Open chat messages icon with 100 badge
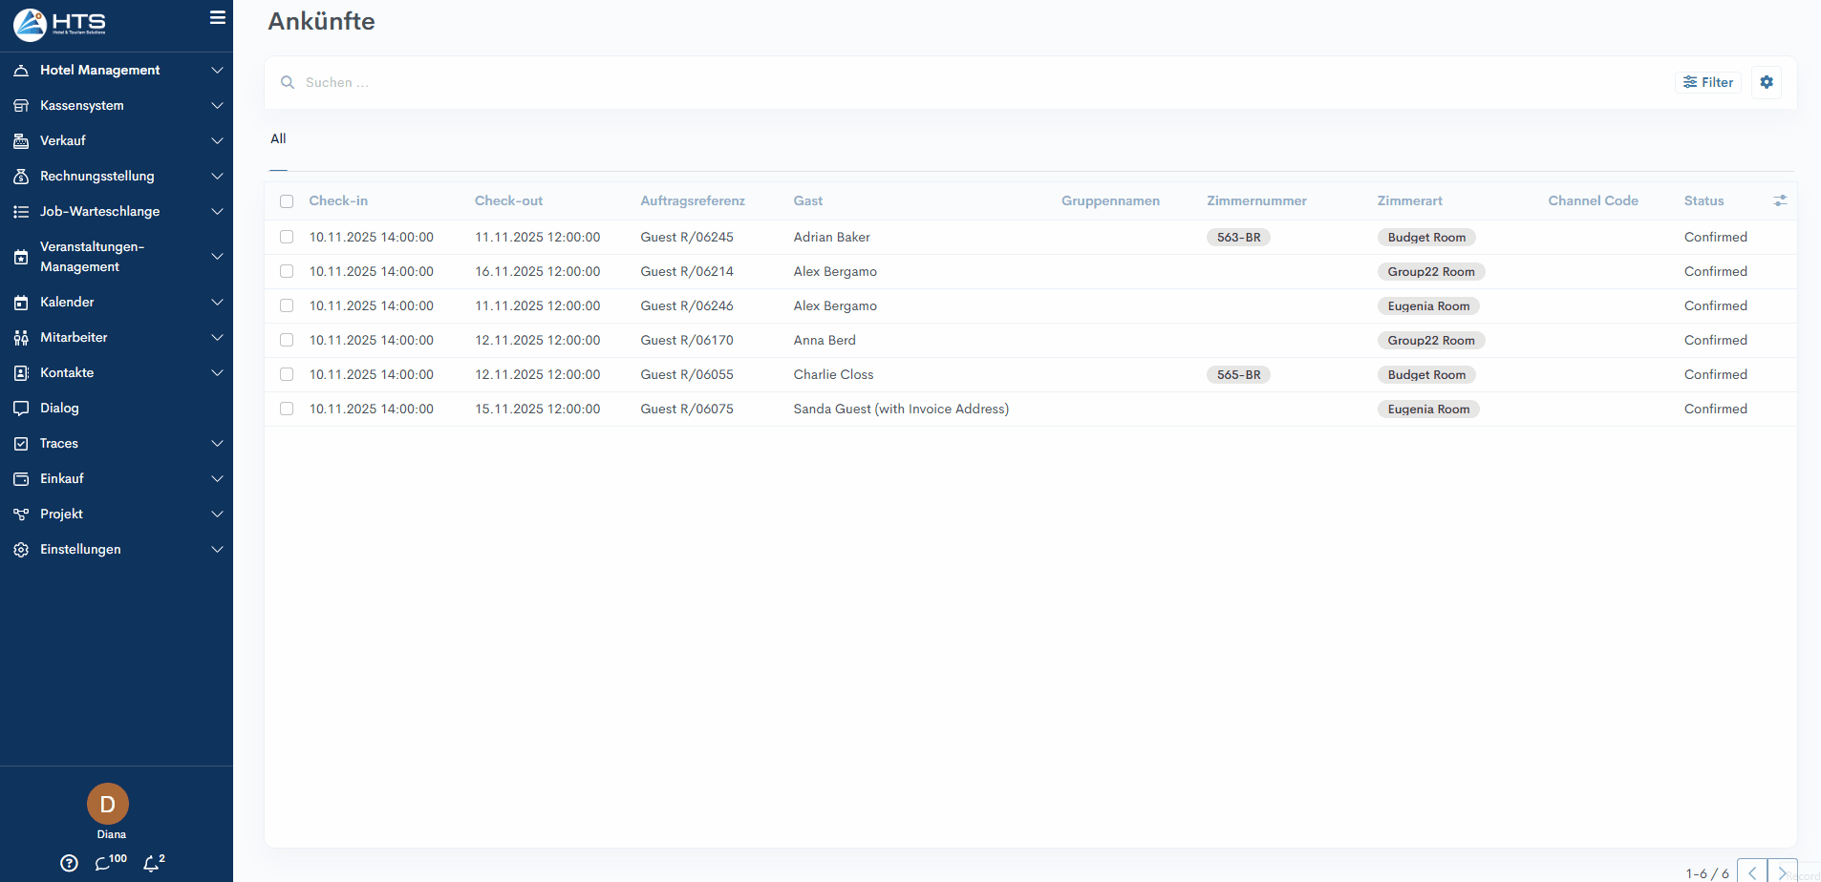Image resolution: width=1821 pixels, height=882 pixels. 103,863
